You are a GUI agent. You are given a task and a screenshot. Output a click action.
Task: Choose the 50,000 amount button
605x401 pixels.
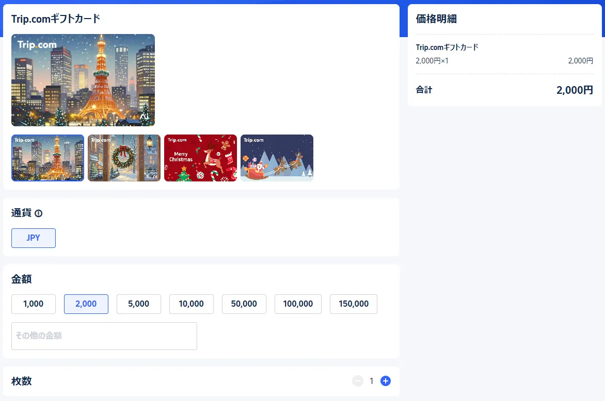(x=244, y=304)
